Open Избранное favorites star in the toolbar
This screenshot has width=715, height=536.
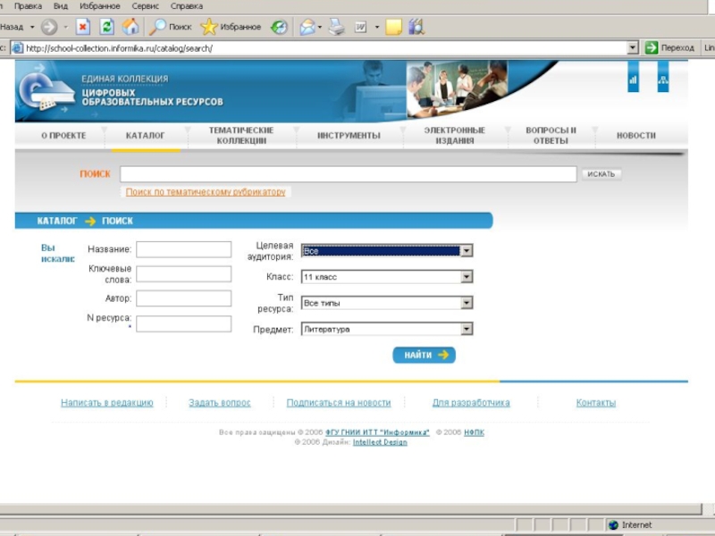click(x=231, y=27)
